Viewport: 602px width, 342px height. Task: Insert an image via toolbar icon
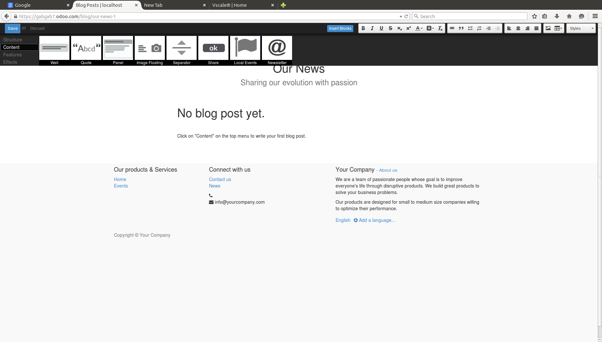[548, 28]
